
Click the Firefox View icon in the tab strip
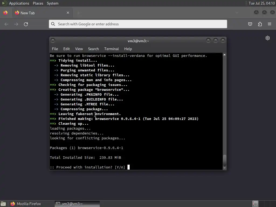coord(5,13)
